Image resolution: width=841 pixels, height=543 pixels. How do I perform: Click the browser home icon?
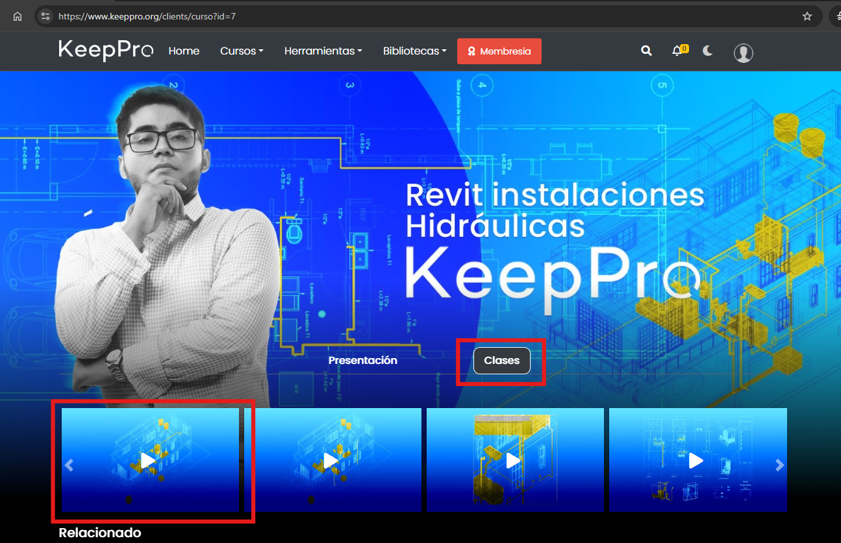tap(18, 16)
